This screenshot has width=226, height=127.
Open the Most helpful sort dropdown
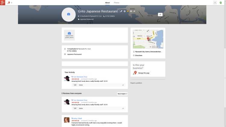coord(122,94)
